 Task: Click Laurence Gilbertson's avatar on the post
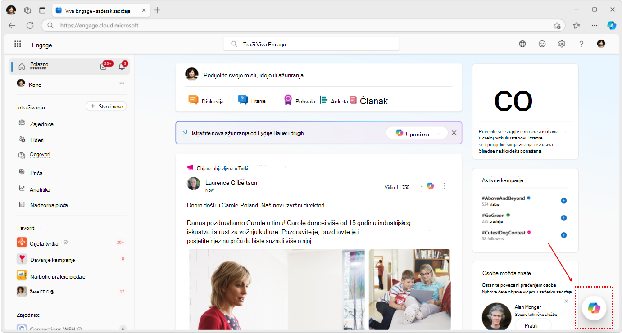click(x=193, y=184)
